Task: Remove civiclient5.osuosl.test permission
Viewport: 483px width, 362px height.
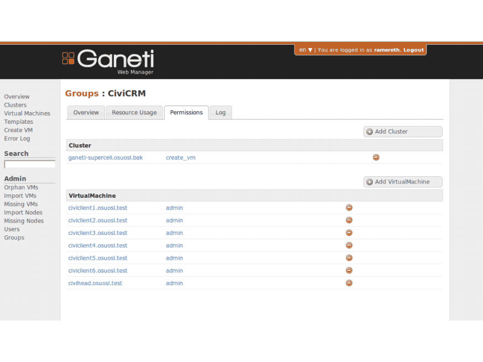Action: tap(349, 258)
